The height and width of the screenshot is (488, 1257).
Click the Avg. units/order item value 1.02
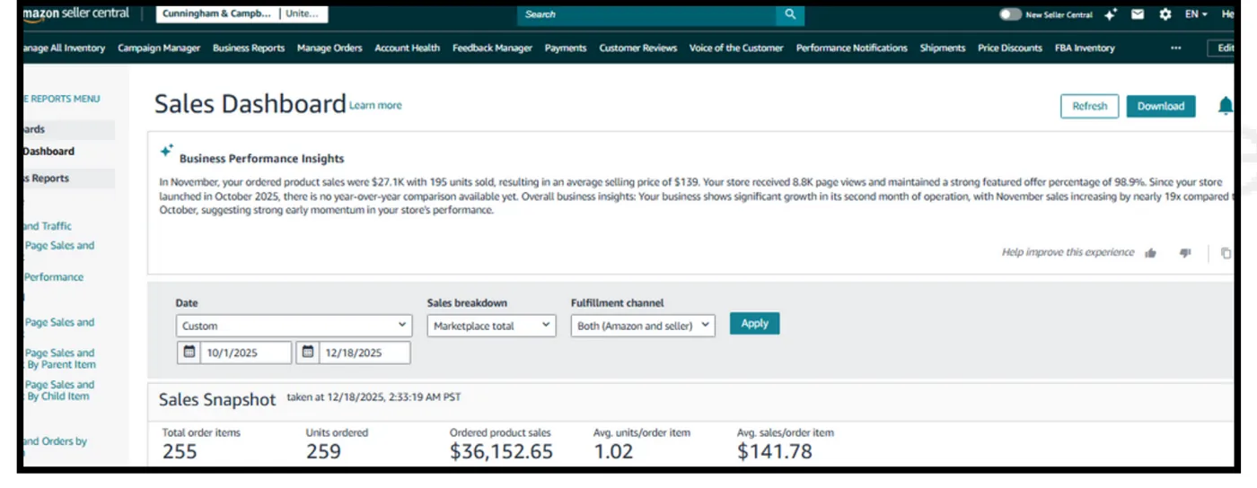pos(613,452)
